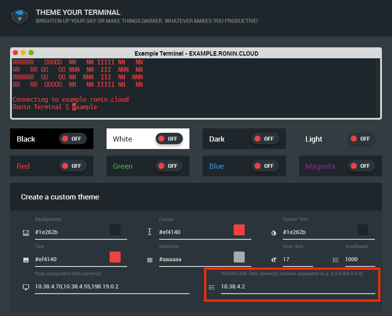Click the Cursor I-beam icon
The image size is (392, 316).
click(x=150, y=232)
